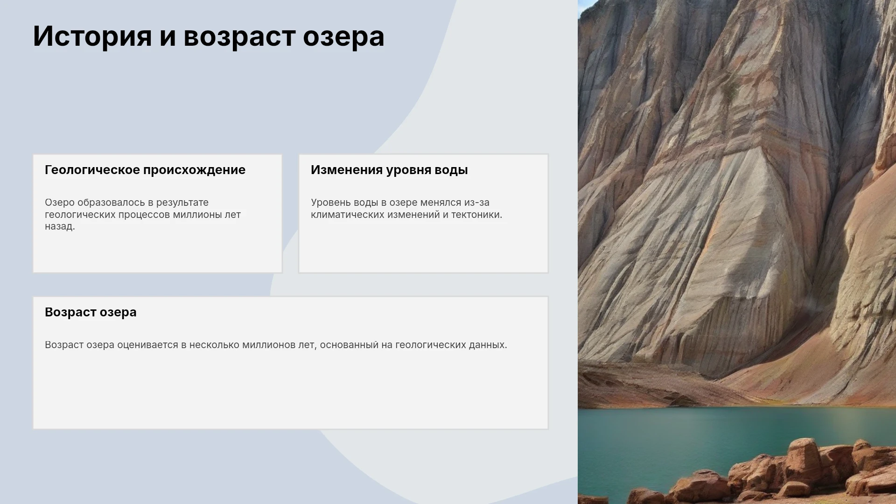Click the pale grey curved background shape
896x504 pixels.
[513, 93]
